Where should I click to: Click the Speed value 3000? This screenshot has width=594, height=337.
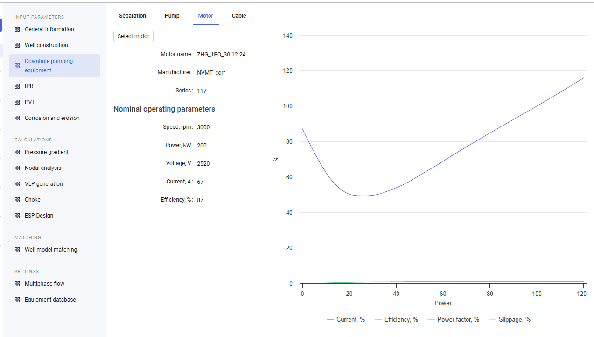pos(203,127)
